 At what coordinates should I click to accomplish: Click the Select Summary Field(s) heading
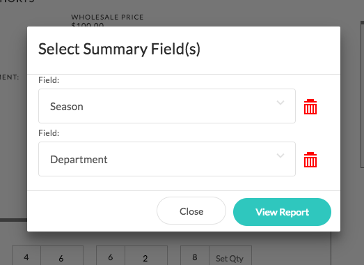tap(119, 49)
